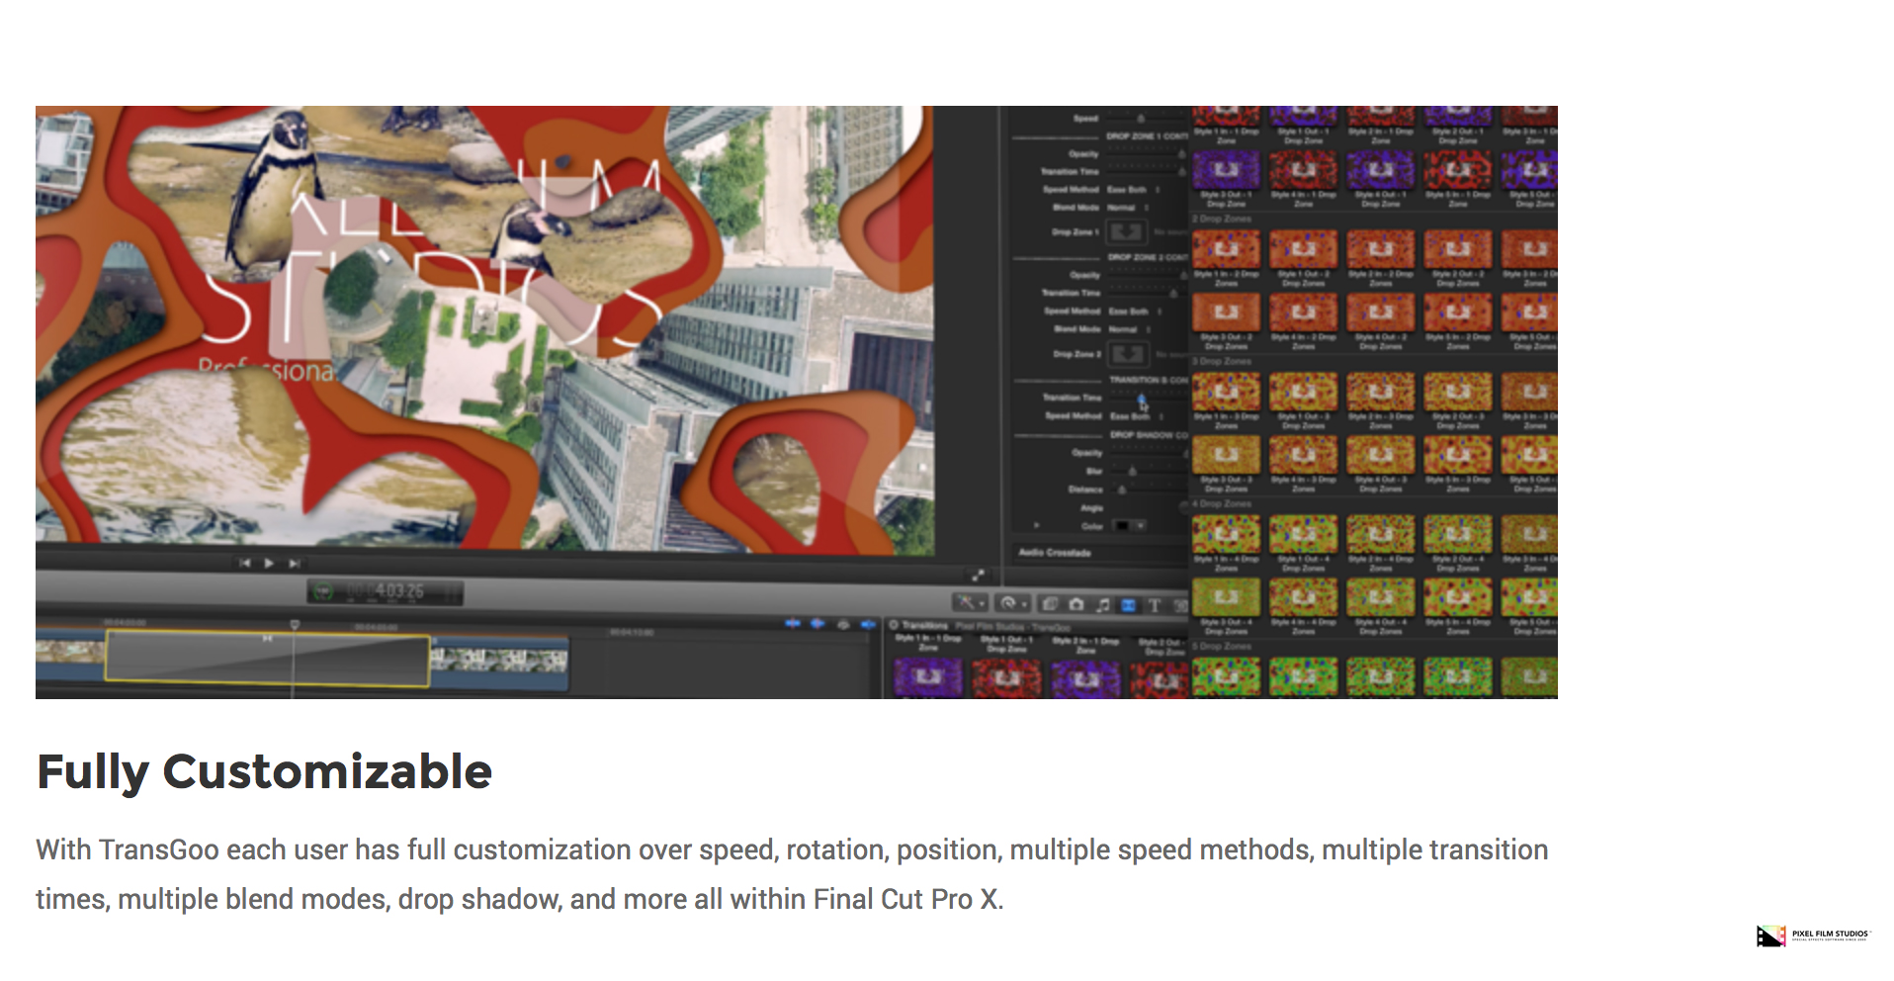This screenshot has width=1894, height=981.
Task: Select the yellow-outlined transition in the timeline
Action: click(x=267, y=661)
